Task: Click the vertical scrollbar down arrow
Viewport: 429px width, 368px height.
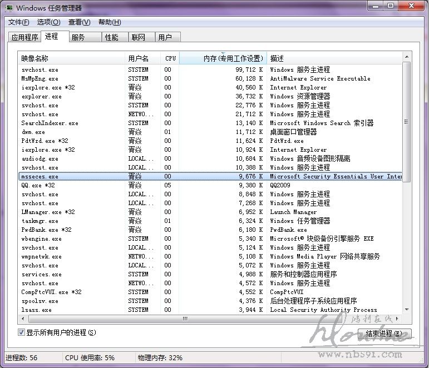Action: click(407, 310)
